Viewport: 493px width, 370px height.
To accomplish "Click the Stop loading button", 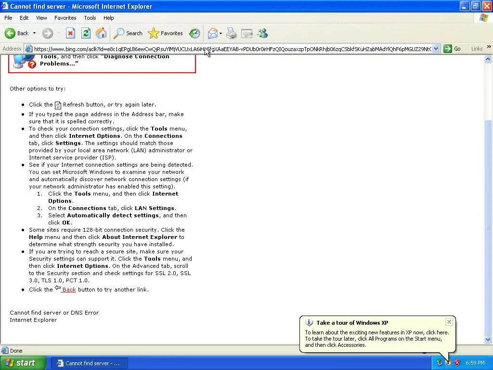I will point(70,33).
